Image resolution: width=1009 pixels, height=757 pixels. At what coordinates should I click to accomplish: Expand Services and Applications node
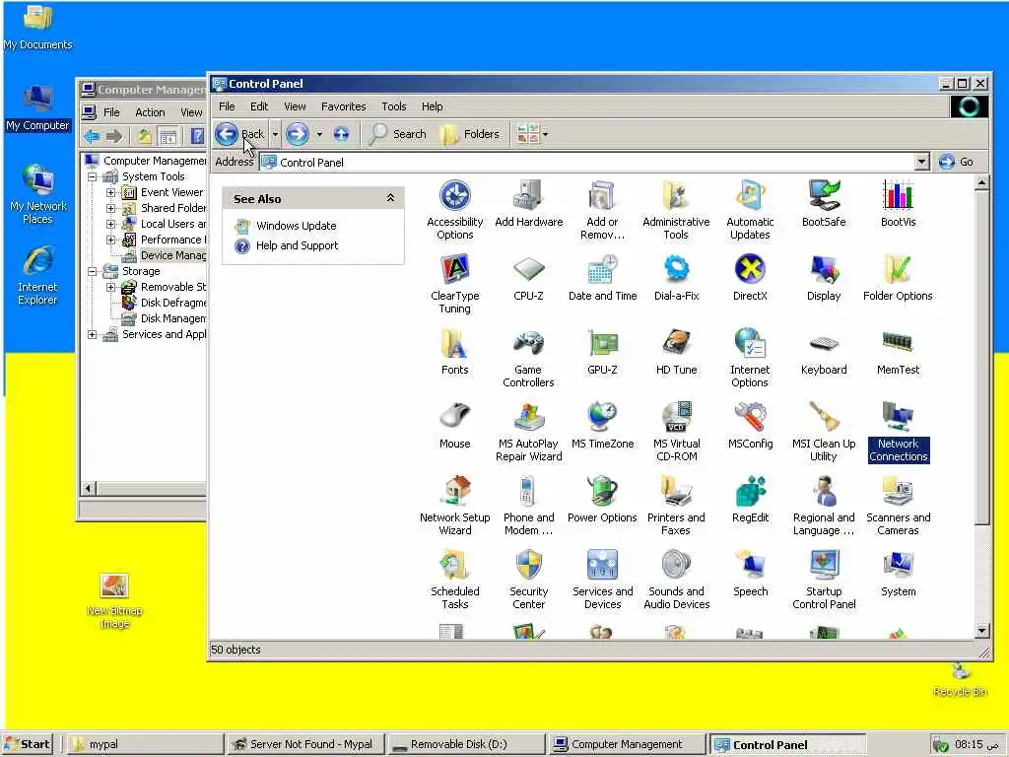tap(92, 335)
